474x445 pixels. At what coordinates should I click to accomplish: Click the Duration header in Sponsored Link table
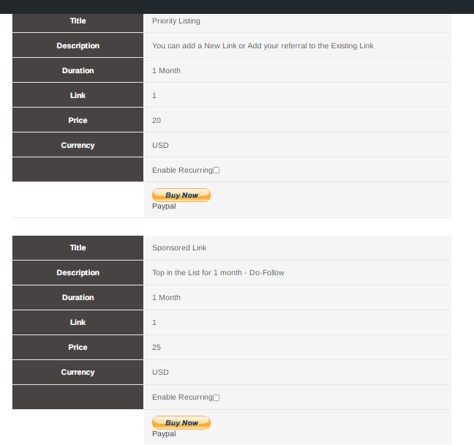click(78, 297)
